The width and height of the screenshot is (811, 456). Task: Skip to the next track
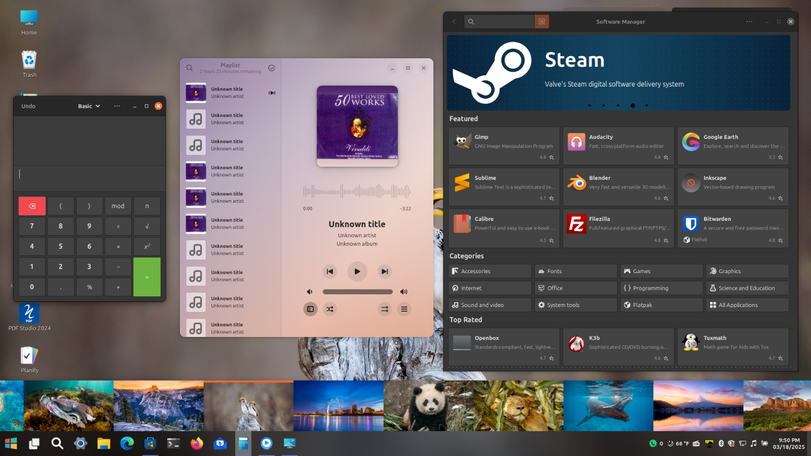(x=385, y=272)
